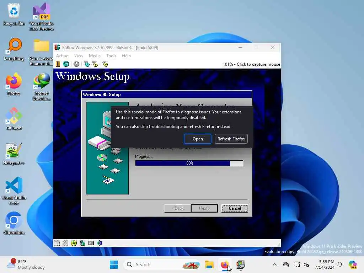Click the Firefox icon on the taskbar
364x273 pixels.
click(x=225, y=264)
